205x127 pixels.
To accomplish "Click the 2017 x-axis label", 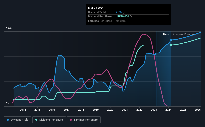I will coord(67,110).
